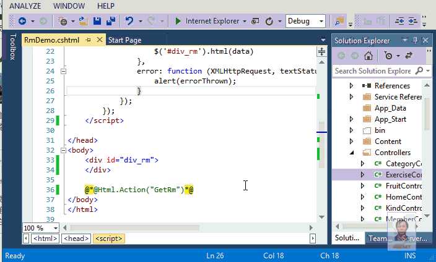Open the refresh browser dropdown arrow
436x262 pixels.
click(279, 22)
